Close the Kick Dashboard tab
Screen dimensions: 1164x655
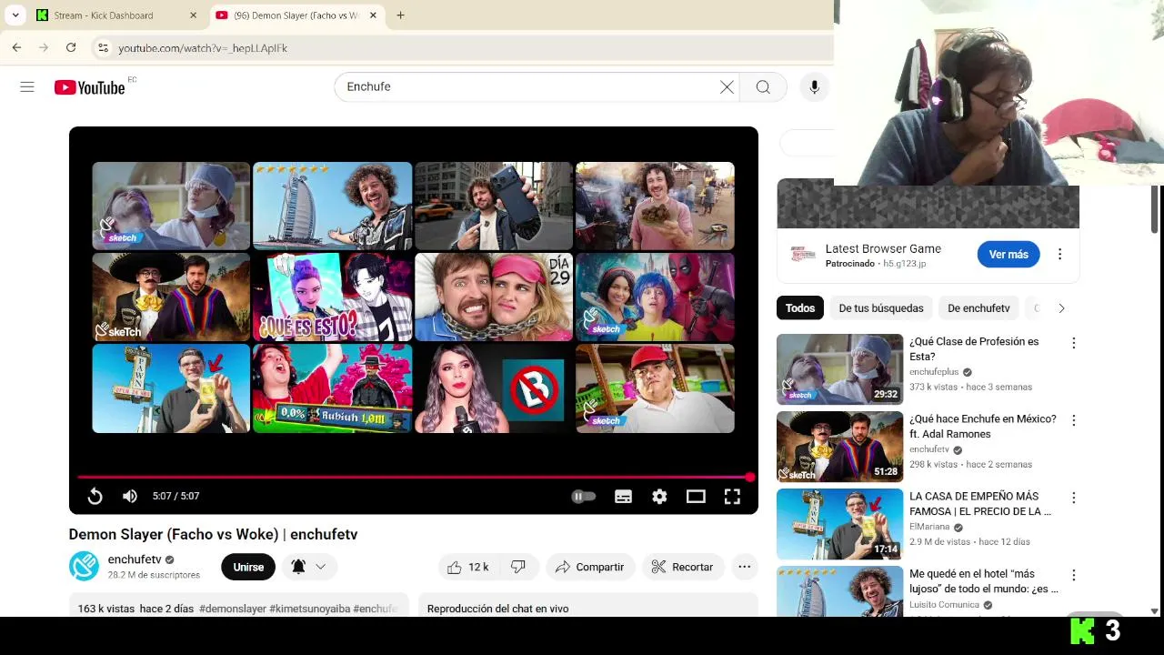193,15
